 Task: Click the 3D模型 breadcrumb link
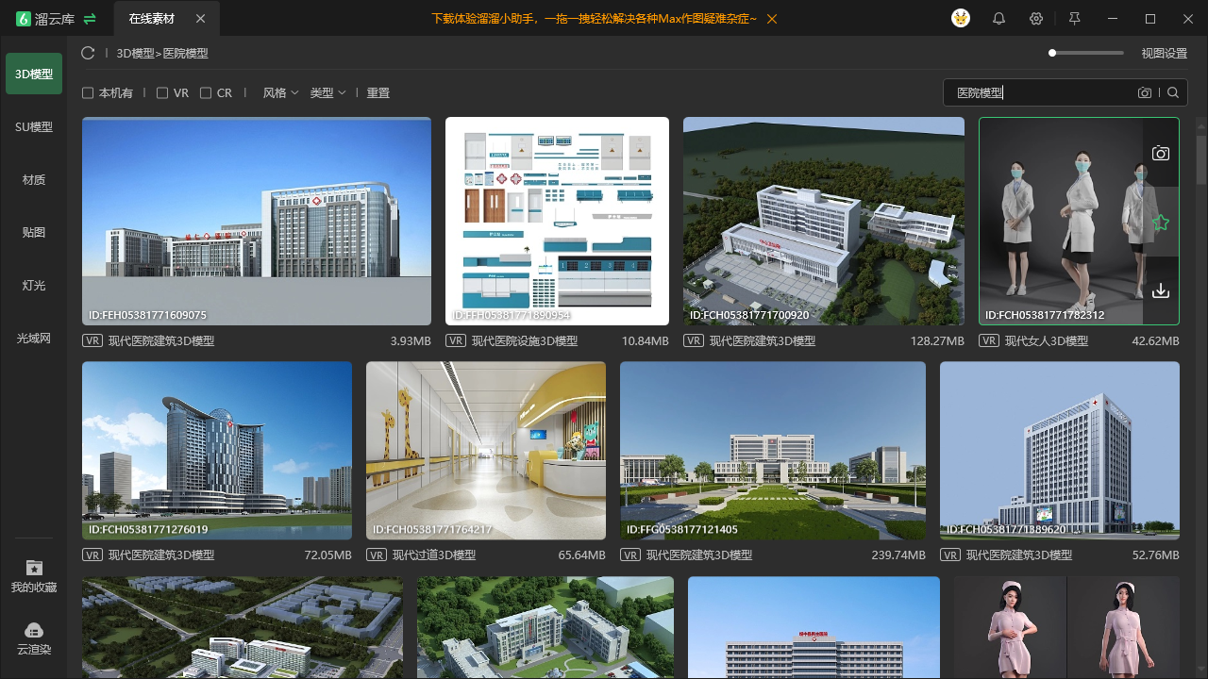click(135, 54)
